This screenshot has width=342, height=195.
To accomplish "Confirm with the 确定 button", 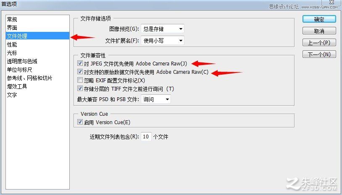I will tap(319, 19).
